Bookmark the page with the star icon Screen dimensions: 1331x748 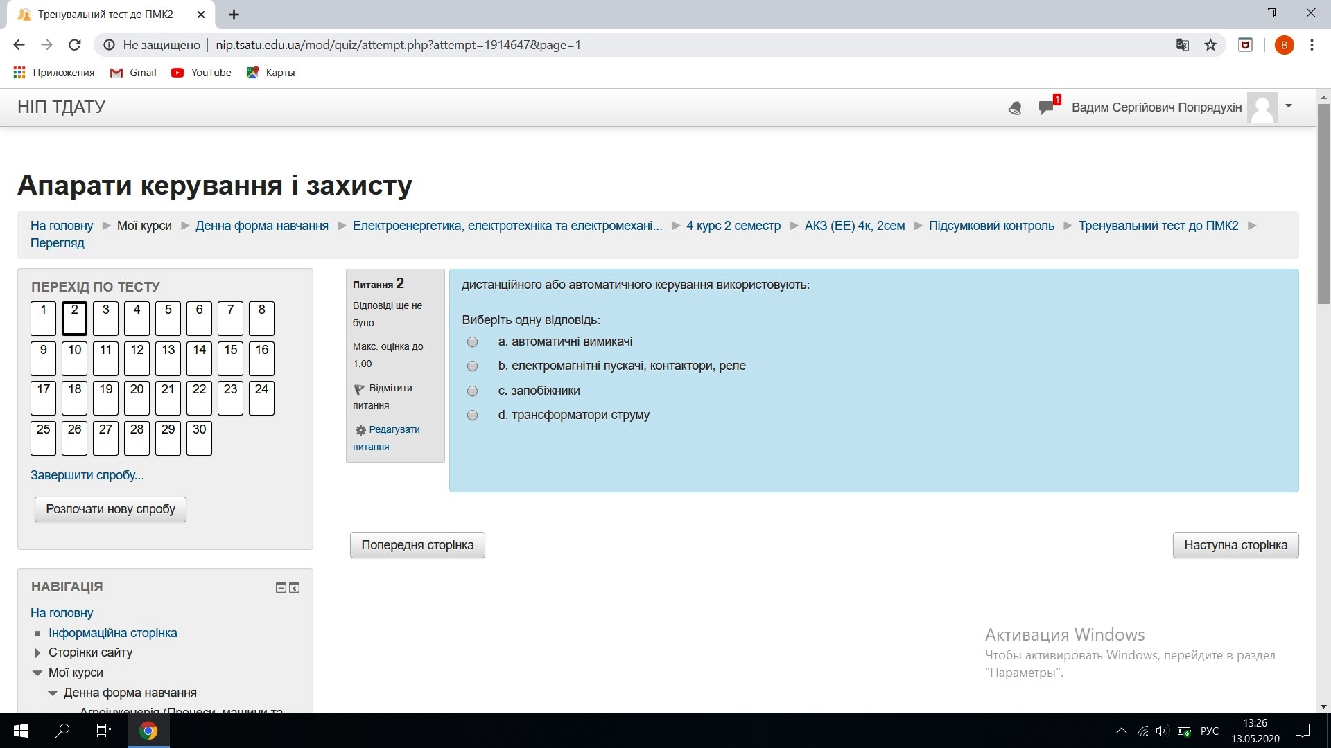pos(1210,45)
